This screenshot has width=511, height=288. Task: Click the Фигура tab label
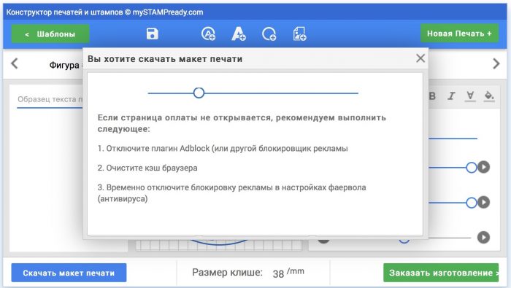click(x=64, y=66)
